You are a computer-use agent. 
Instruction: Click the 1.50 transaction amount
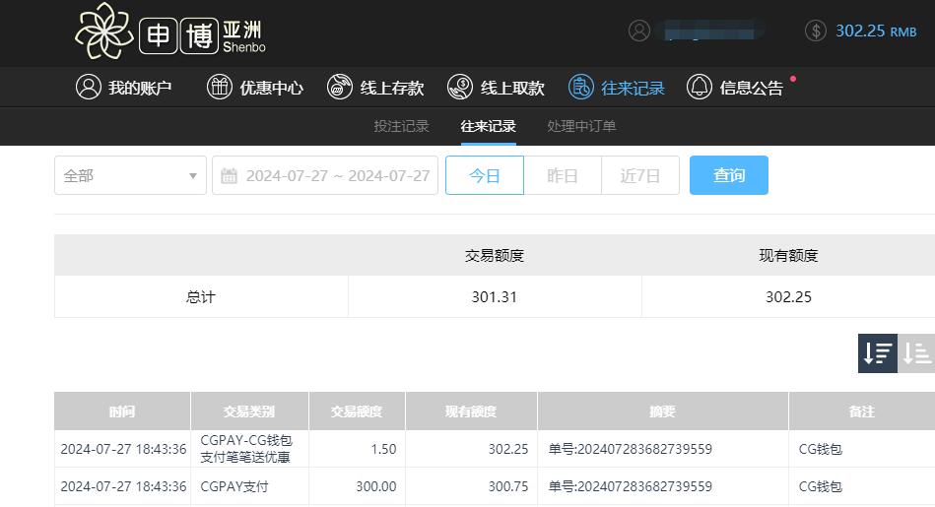coord(383,449)
